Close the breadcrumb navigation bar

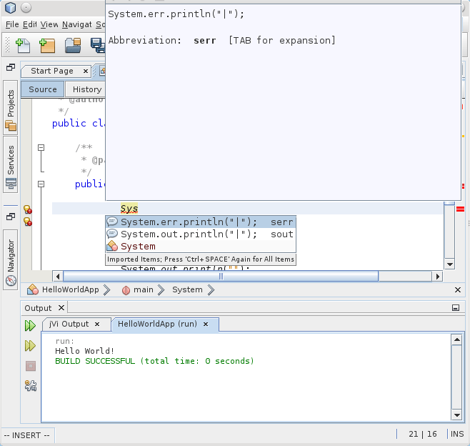click(457, 289)
